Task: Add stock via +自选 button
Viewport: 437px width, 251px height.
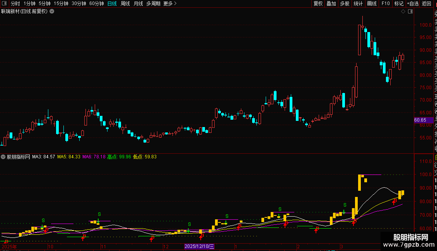Action: pyautogui.click(x=413, y=3)
